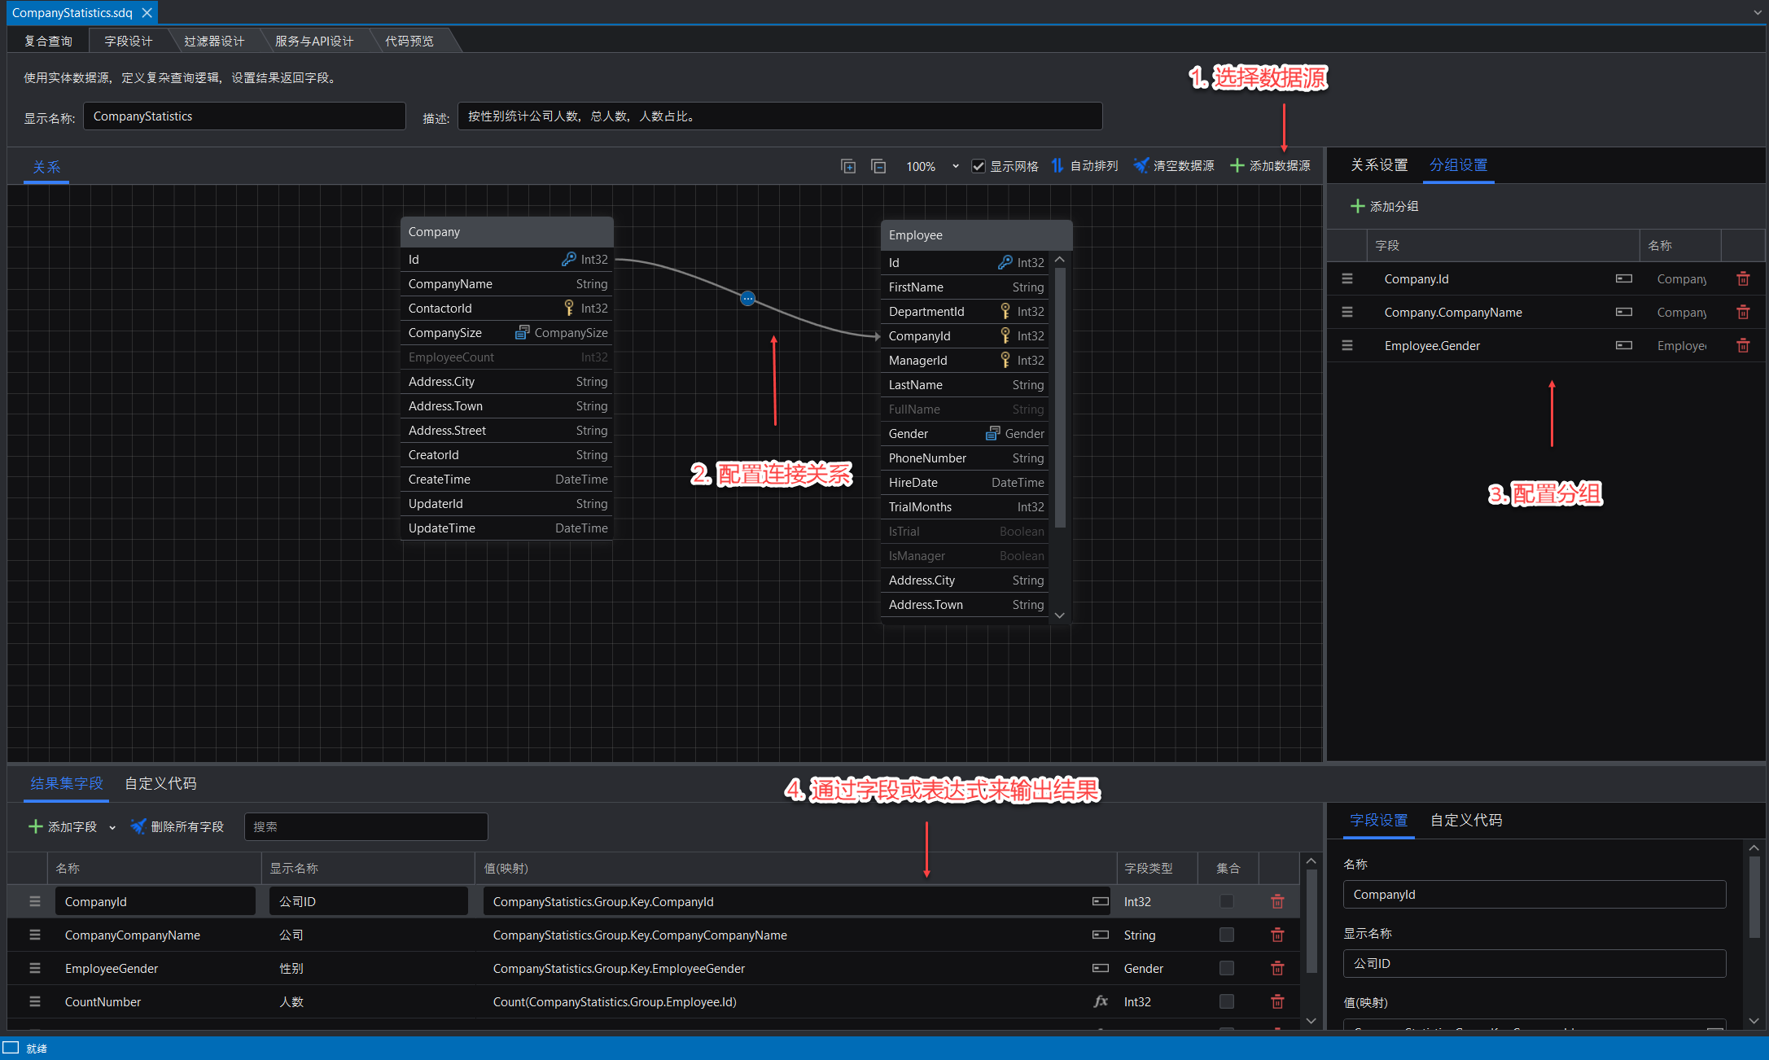Click the Employee entity scroll-up arrow
This screenshot has height=1060, width=1769.
coord(1060,260)
